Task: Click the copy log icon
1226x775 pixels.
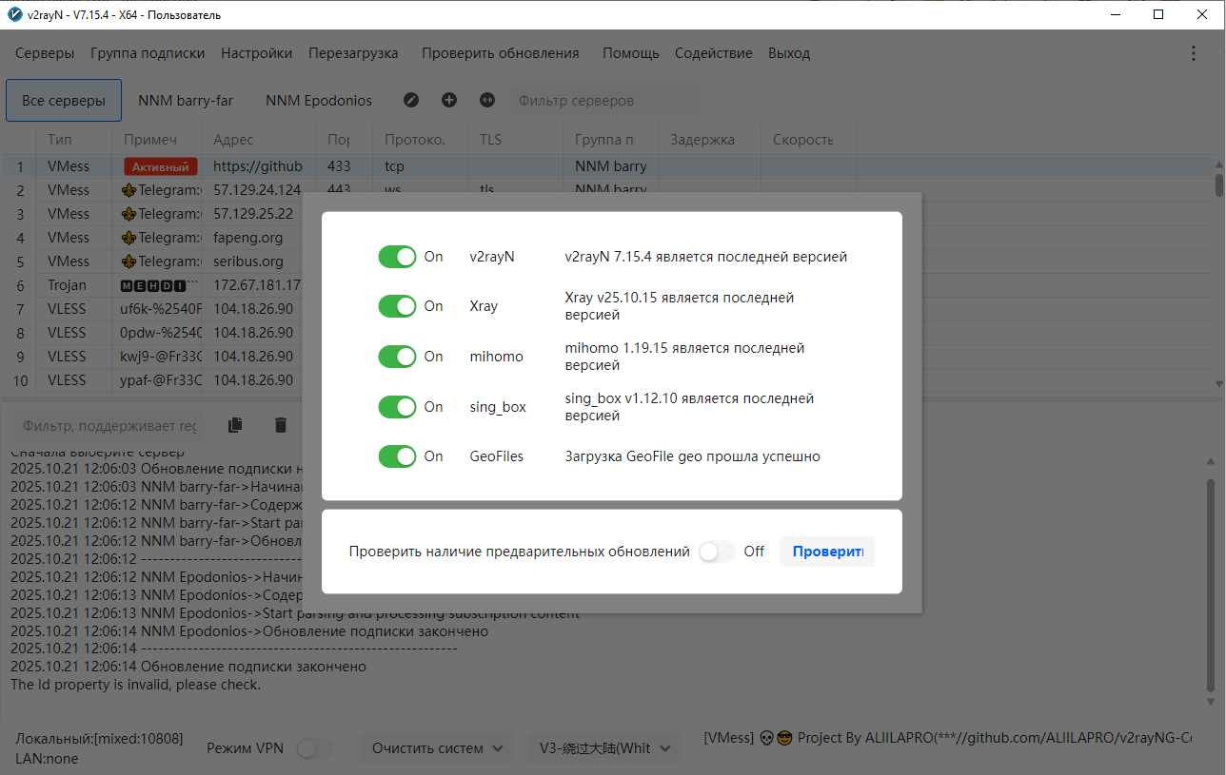Action: (235, 425)
